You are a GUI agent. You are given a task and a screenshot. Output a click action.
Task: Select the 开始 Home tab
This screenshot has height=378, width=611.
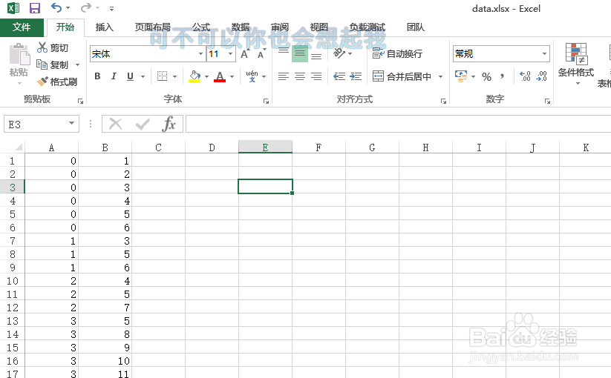(x=65, y=27)
